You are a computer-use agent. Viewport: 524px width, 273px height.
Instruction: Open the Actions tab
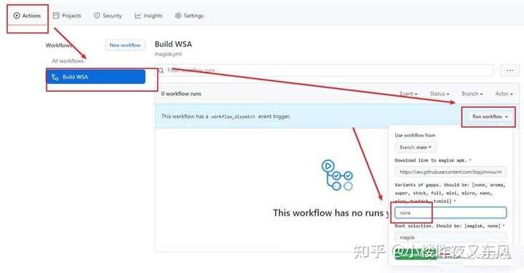pyautogui.click(x=27, y=16)
